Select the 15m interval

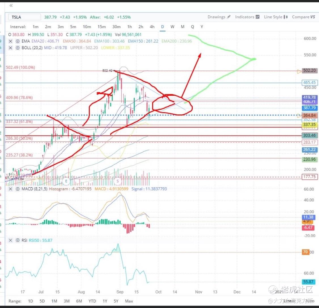[102, 27]
